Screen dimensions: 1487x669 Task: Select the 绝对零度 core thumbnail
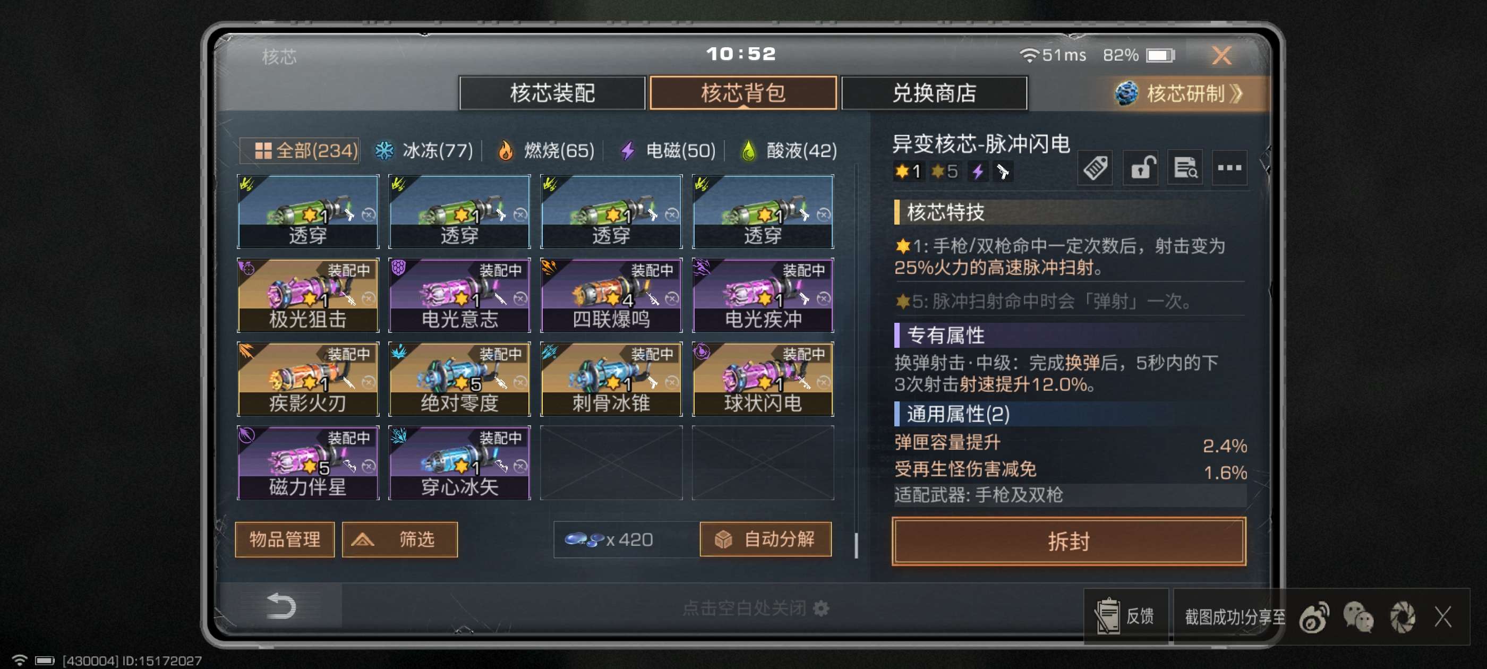[459, 379]
